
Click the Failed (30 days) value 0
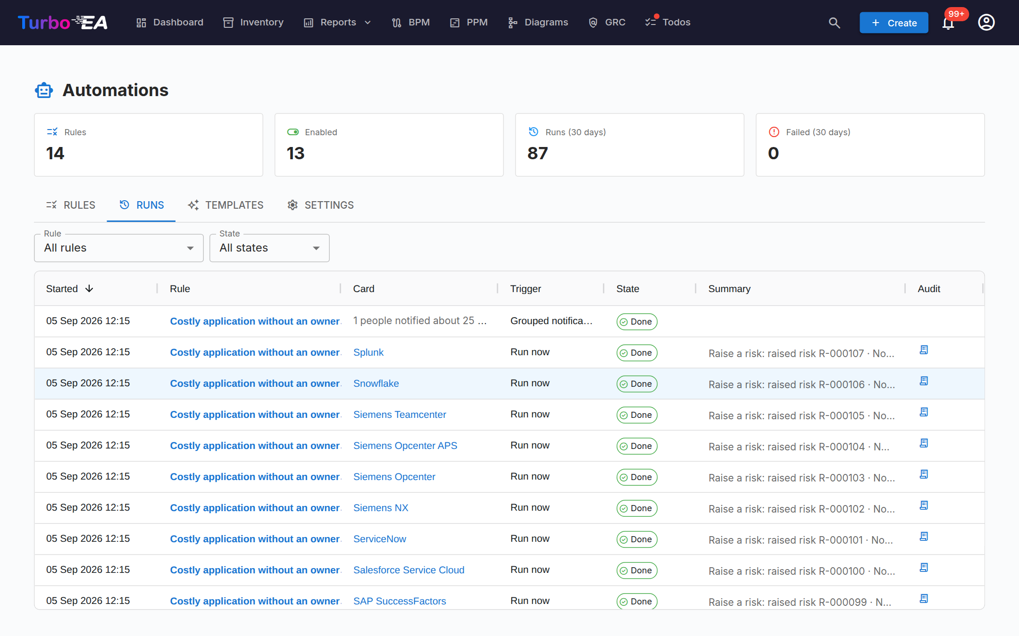(773, 154)
